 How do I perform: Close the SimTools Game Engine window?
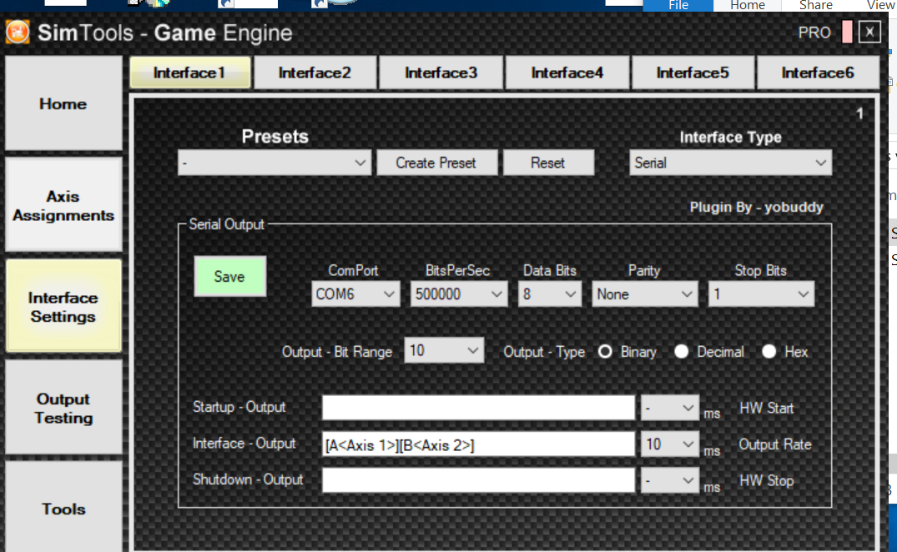(x=869, y=32)
